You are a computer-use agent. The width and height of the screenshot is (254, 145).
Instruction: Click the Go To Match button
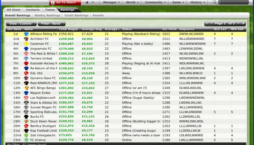coord(65,3)
